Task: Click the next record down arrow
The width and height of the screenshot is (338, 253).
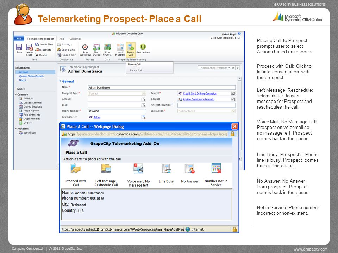Action: coord(238,68)
